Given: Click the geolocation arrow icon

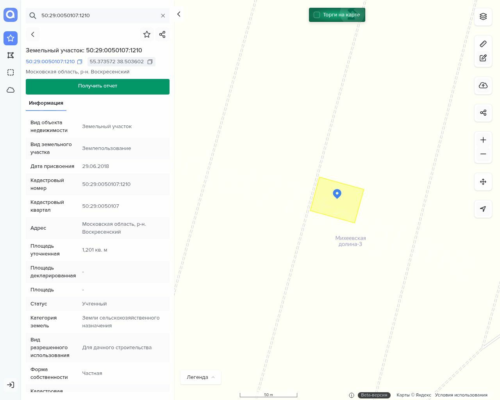Looking at the screenshot, I should pos(483,209).
